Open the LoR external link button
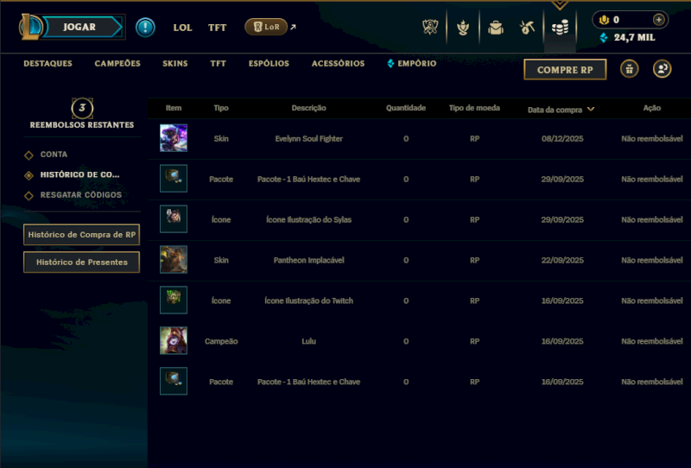The width and height of the screenshot is (691, 468). click(x=266, y=27)
